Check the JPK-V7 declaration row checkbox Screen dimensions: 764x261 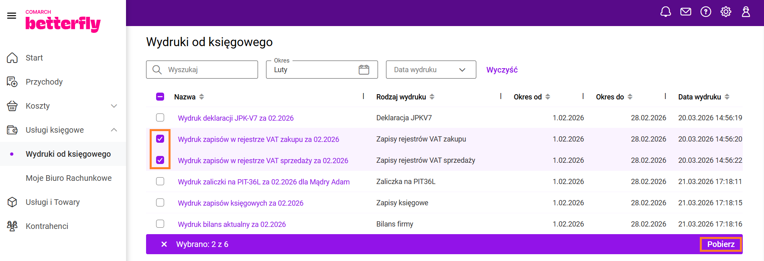[160, 117]
